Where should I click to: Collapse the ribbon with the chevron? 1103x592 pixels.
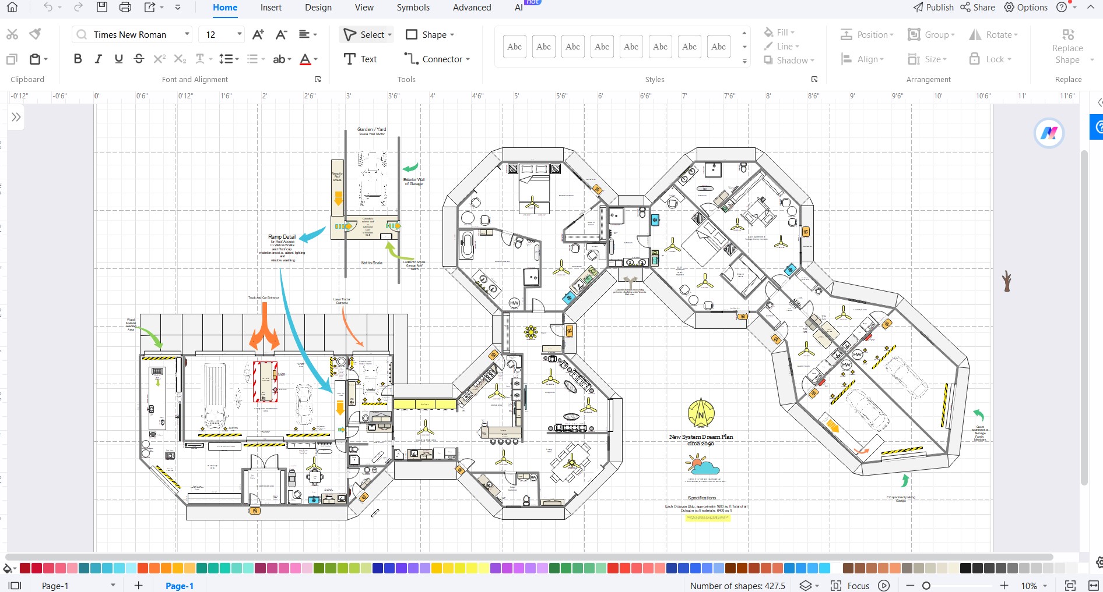[1091, 7]
